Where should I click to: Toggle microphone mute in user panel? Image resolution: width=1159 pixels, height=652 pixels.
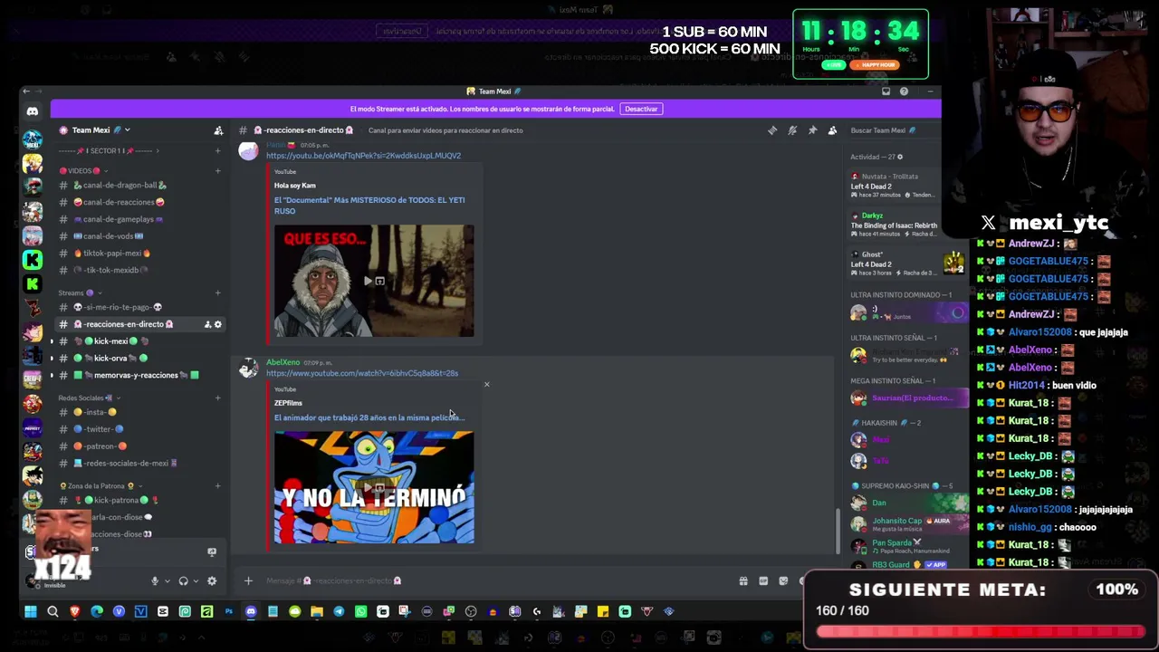click(155, 581)
